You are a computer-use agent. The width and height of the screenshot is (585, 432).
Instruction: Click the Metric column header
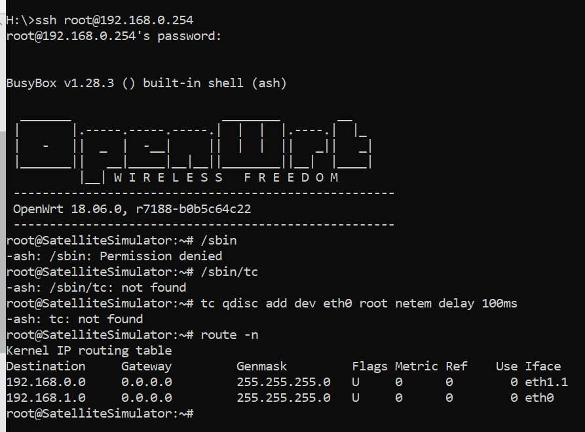click(417, 366)
